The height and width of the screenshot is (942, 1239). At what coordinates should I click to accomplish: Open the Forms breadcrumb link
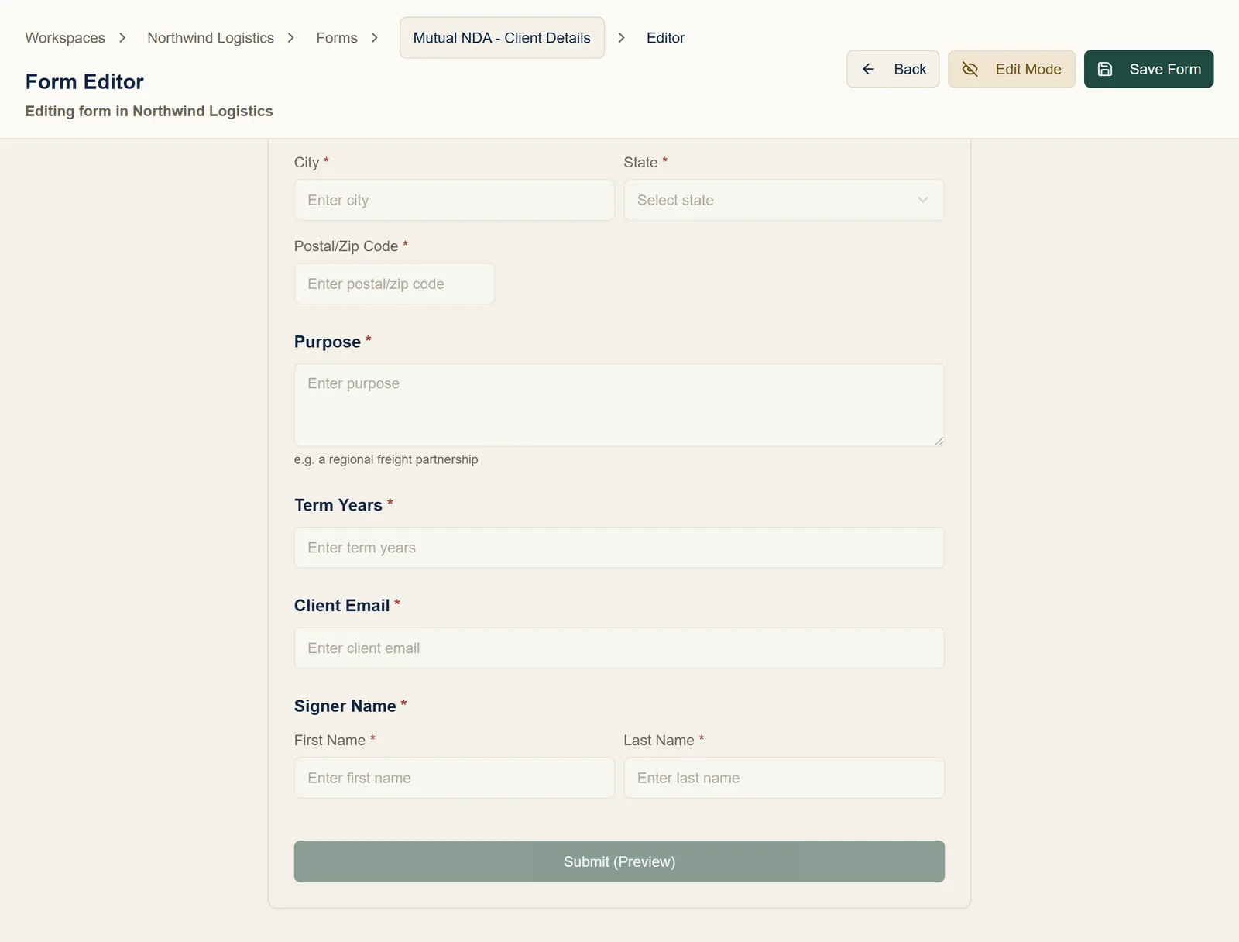point(337,38)
